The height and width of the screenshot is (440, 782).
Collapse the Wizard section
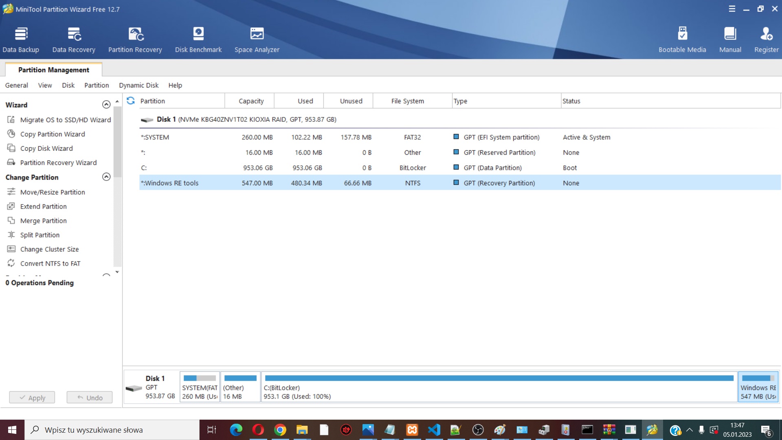click(106, 105)
